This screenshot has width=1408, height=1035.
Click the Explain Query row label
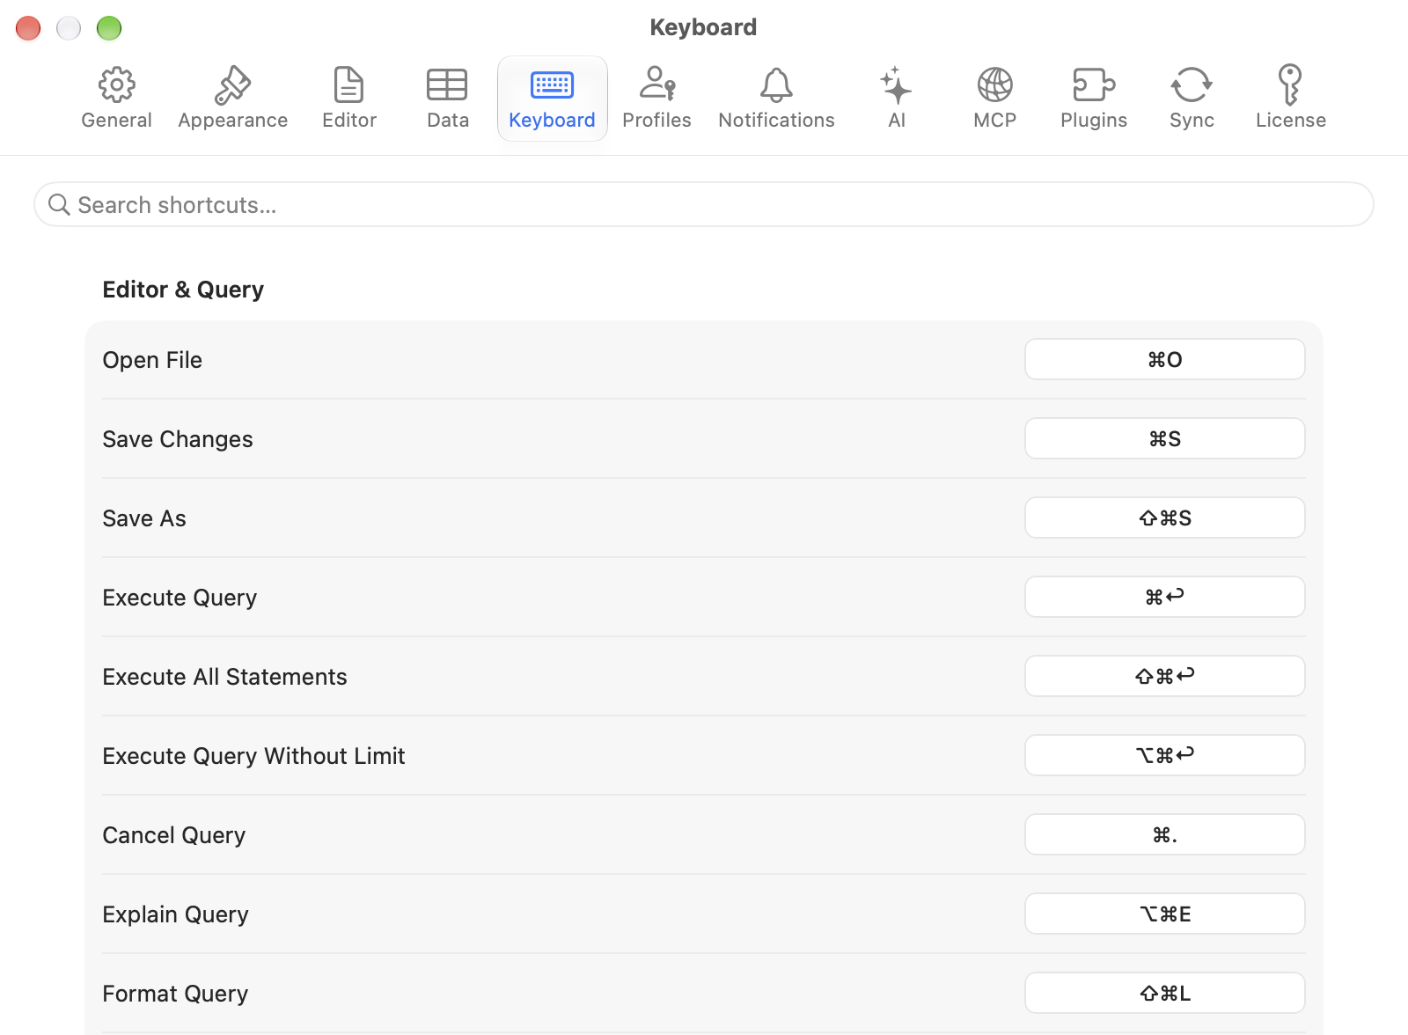[175, 914]
